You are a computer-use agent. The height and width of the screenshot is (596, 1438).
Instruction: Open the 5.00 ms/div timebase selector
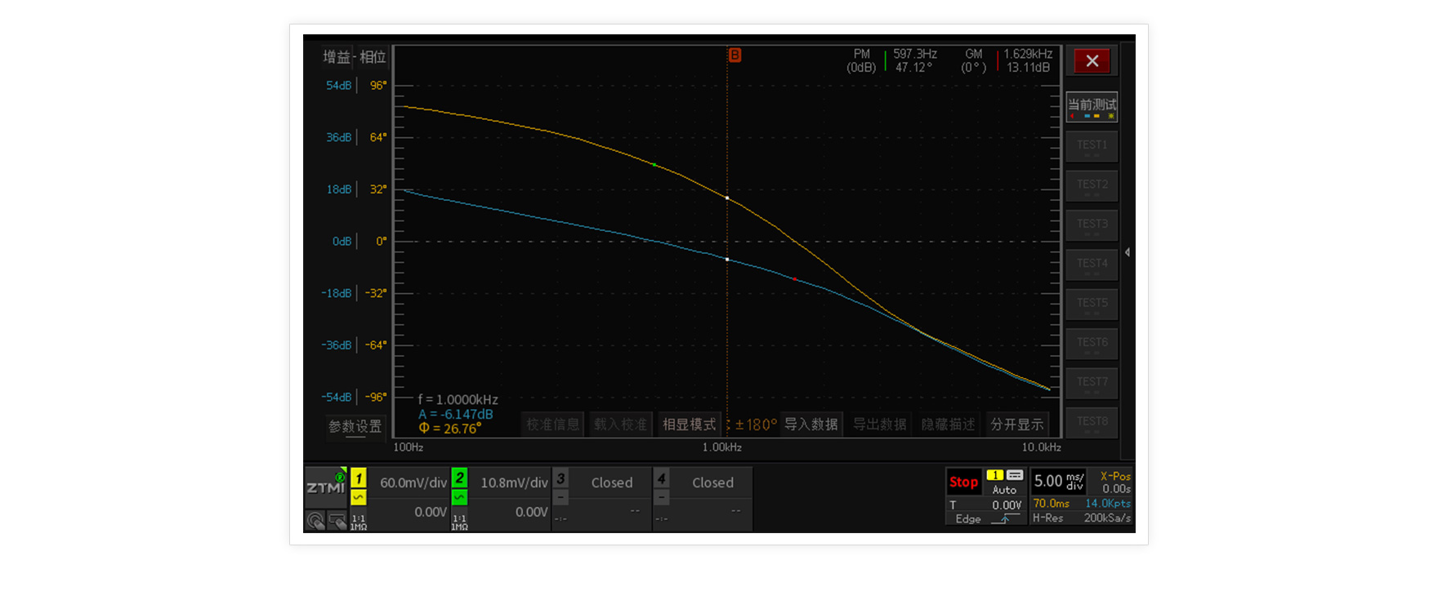pos(1058,481)
